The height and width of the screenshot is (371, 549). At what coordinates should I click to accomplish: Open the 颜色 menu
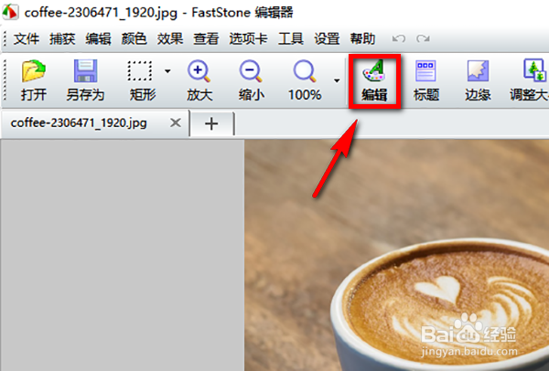(x=134, y=38)
